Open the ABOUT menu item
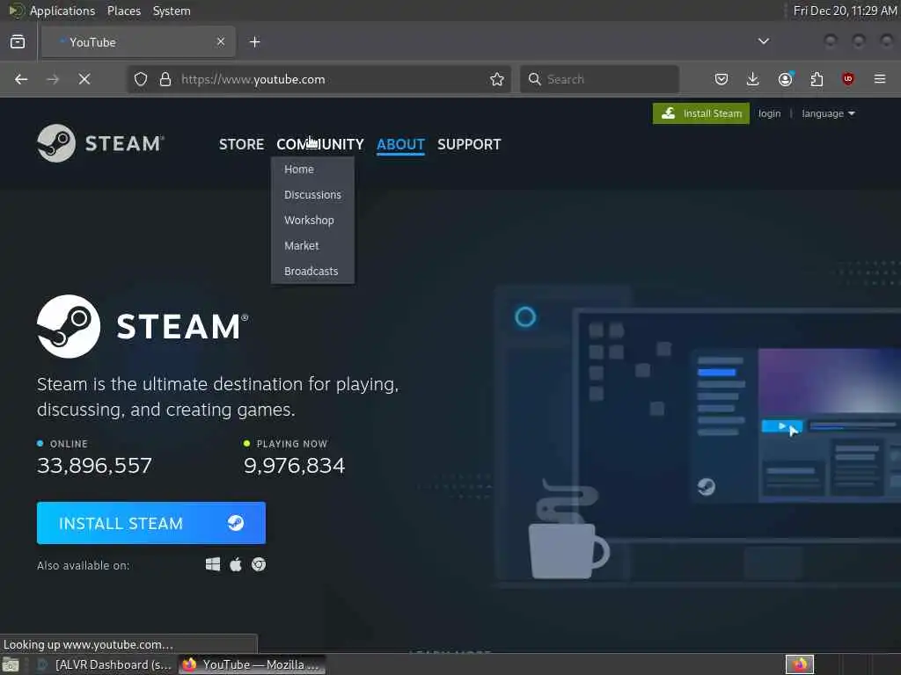901x675 pixels. 400,145
